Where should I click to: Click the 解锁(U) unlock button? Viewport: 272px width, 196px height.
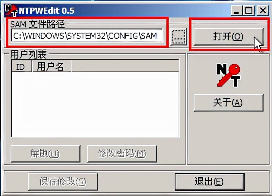46,154
